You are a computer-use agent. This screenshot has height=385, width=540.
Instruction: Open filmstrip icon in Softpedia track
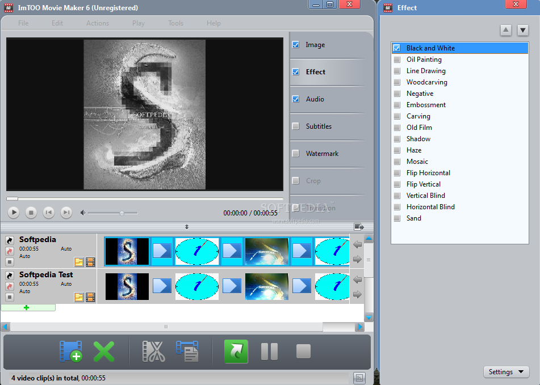90,262
